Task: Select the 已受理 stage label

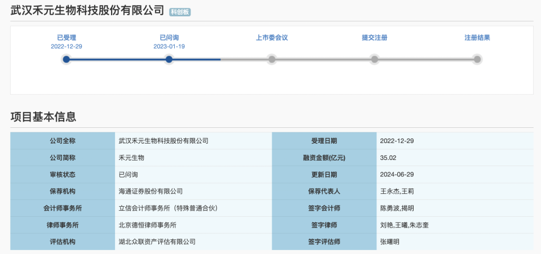Action: click(66, 38)
